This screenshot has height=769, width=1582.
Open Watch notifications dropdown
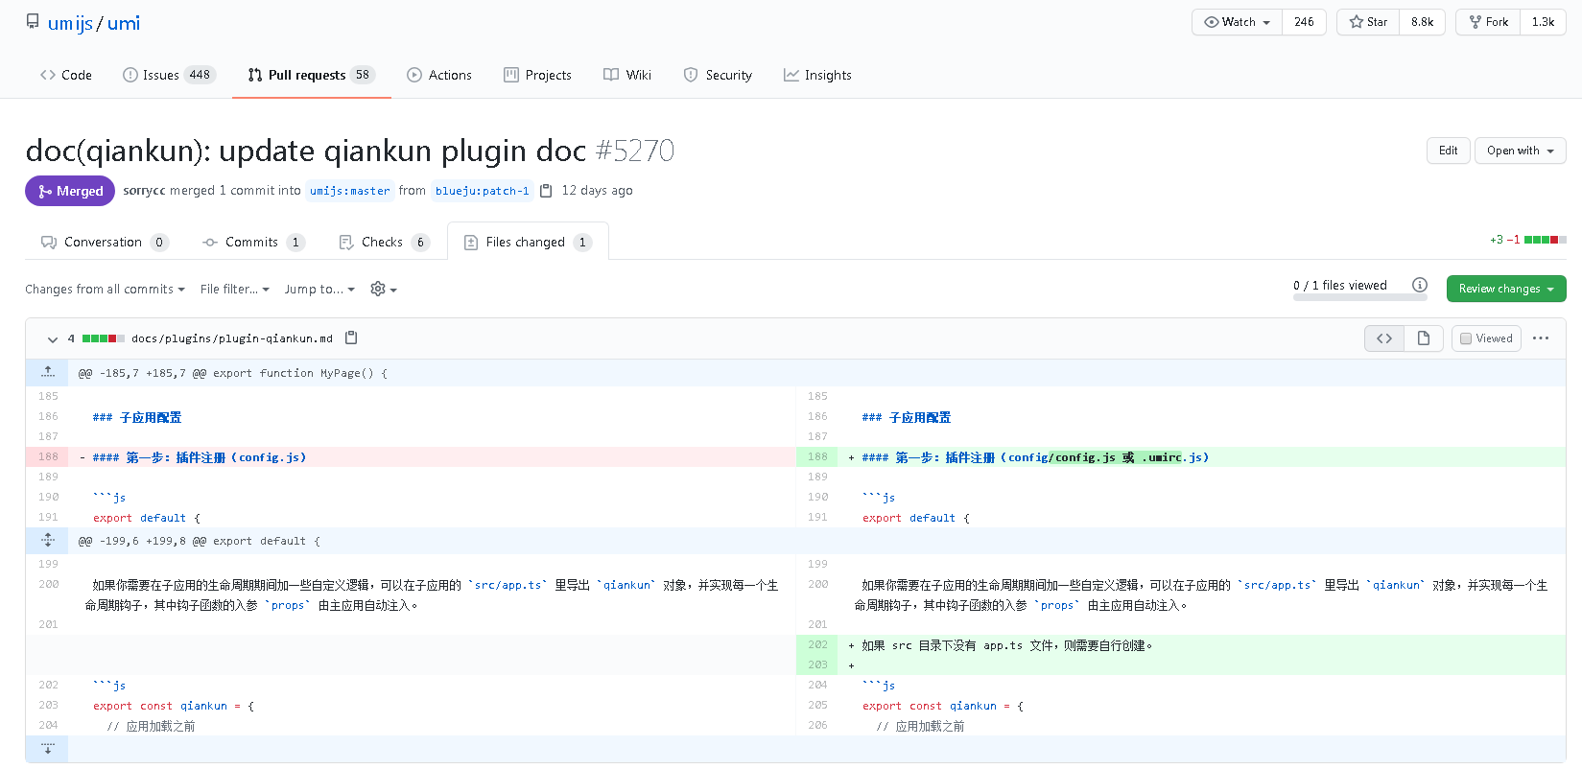point(1238,22)
